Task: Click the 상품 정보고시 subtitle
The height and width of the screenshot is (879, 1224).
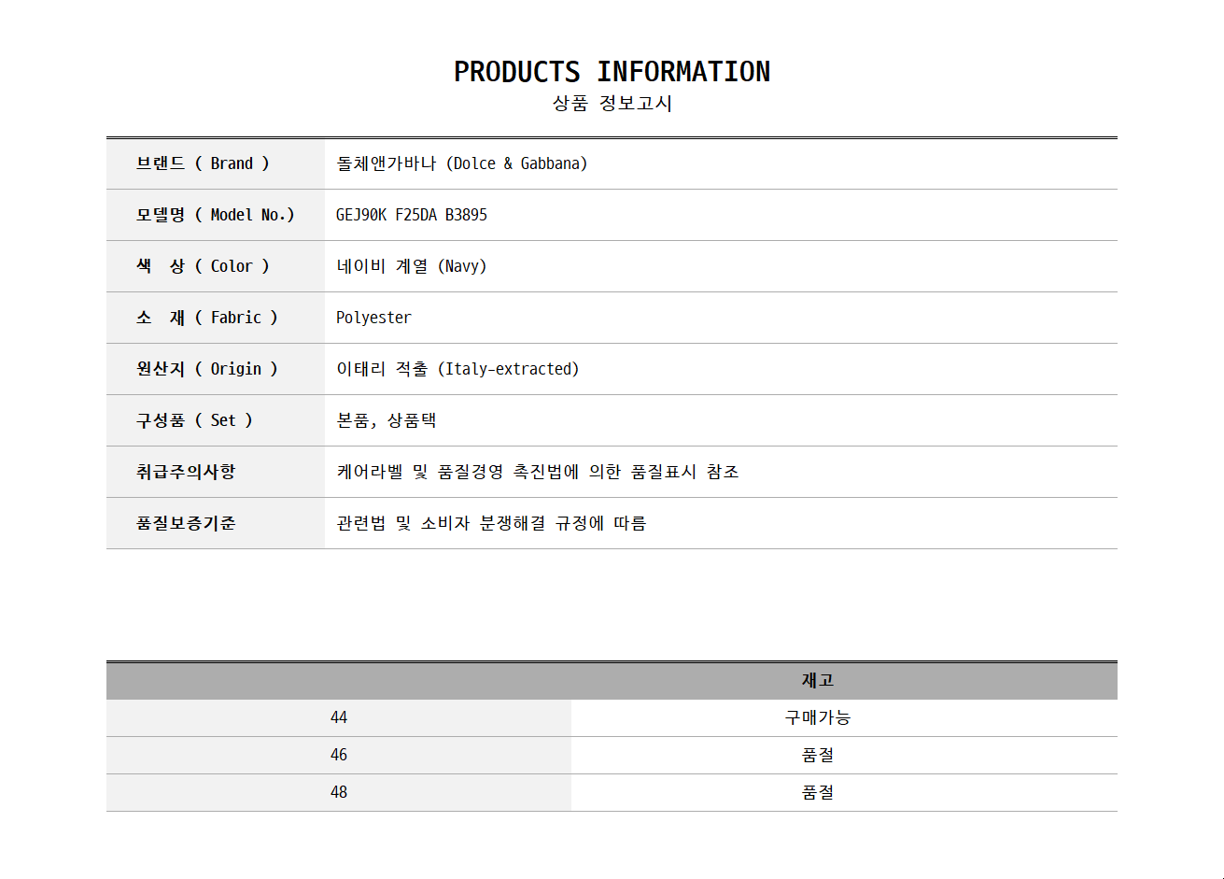Action: pyautogui.click(x=612, y=104)
